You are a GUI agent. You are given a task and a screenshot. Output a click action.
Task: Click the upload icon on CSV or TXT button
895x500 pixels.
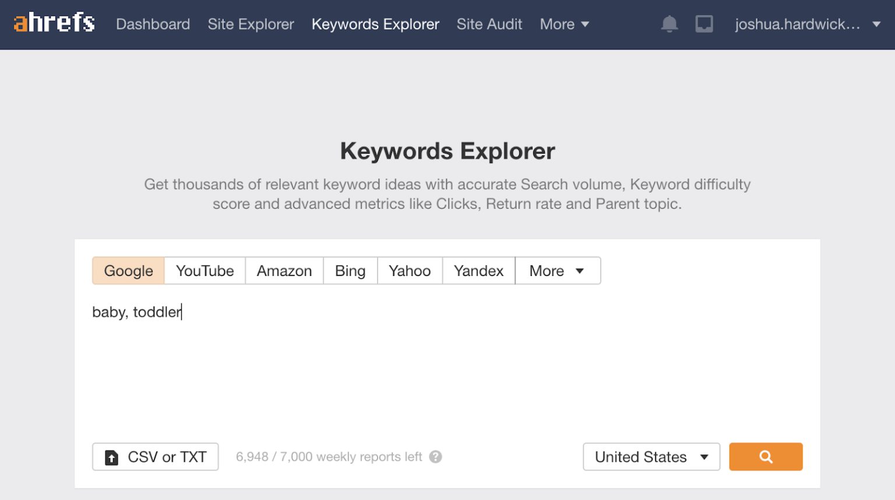(111, 457)
